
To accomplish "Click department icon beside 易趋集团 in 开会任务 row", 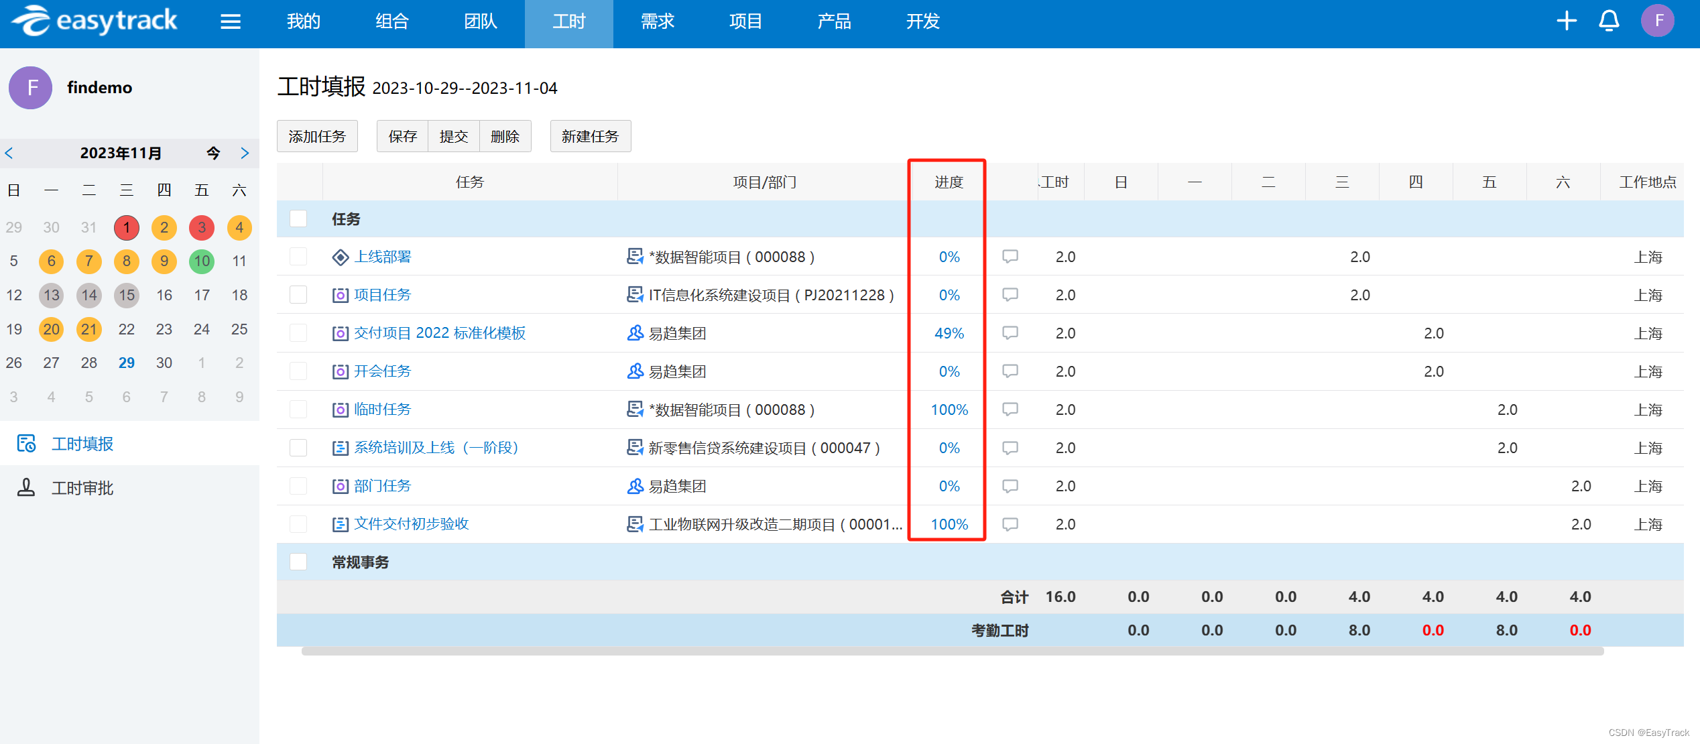I will (635, 371).
